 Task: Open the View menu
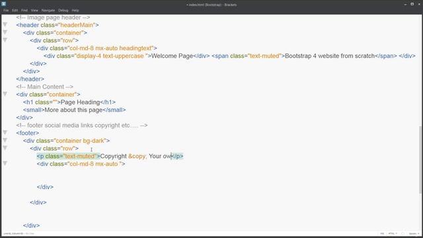(x=34, y=11)
